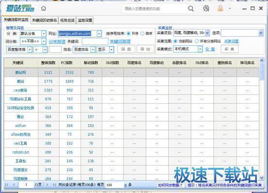Screen dimensions: 268x193
Task: Go to the home page icon
Action: tap(44, 8)
